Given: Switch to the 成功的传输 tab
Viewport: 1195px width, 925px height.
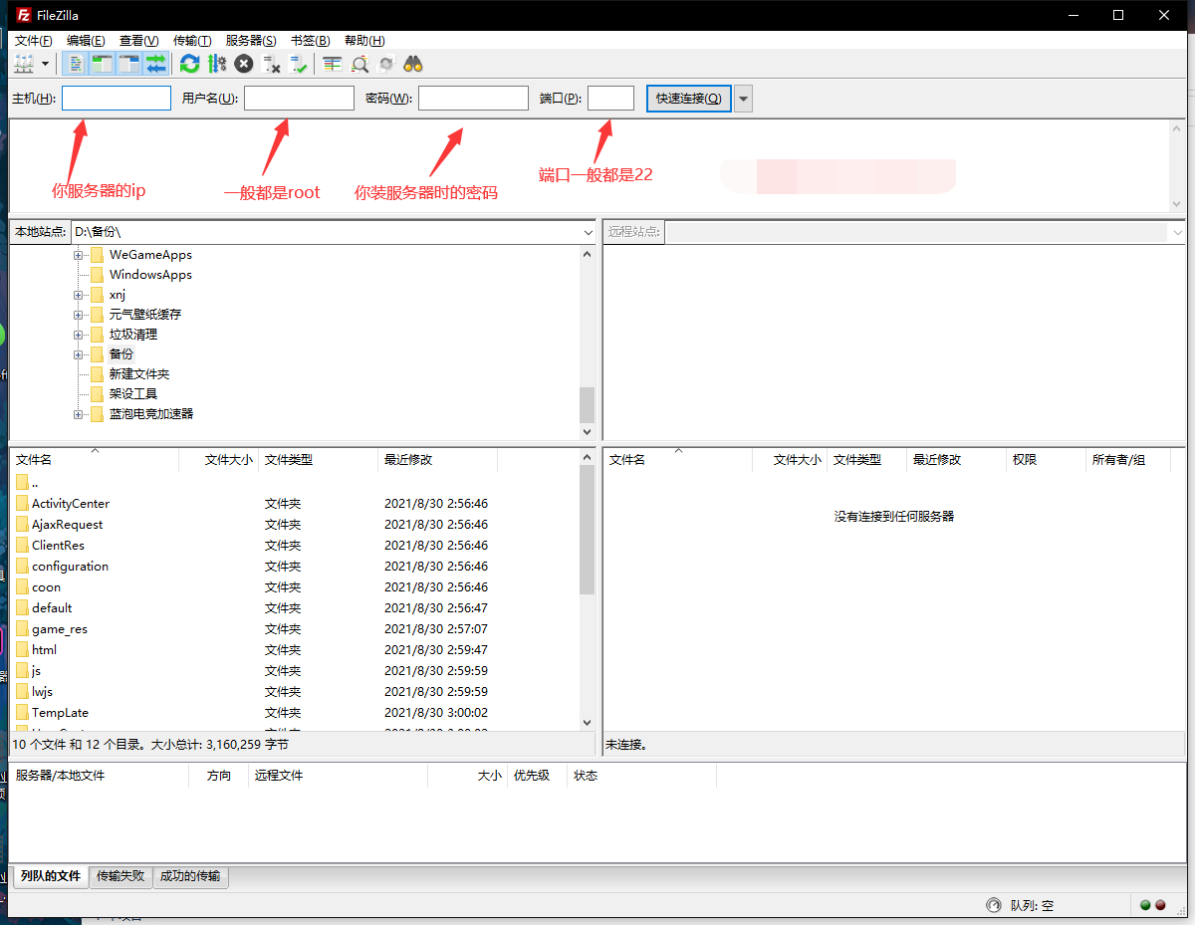Looking at the screenshot, I should pos(190,877).
